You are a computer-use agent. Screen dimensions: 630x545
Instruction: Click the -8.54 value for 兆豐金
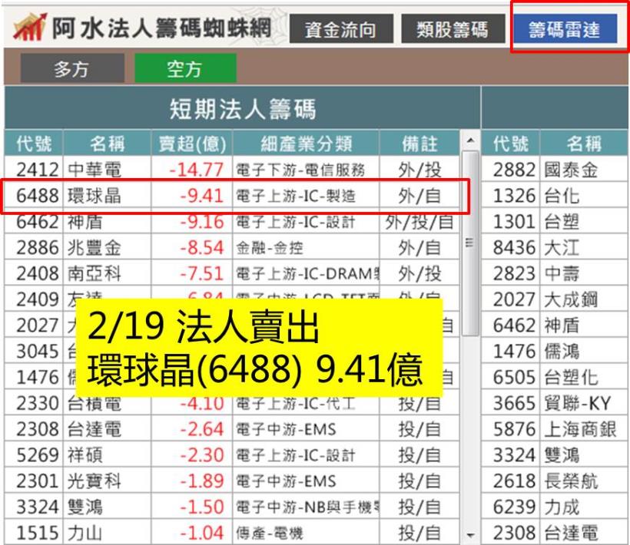202,248
